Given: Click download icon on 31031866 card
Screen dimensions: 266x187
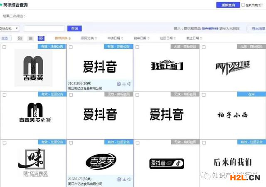Looking at the screenshot, I should pyautogui.click(x=124, y=84).
